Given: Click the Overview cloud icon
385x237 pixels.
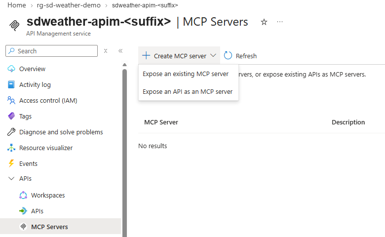Looking at the screenshot, I should (x=11, y=69).
